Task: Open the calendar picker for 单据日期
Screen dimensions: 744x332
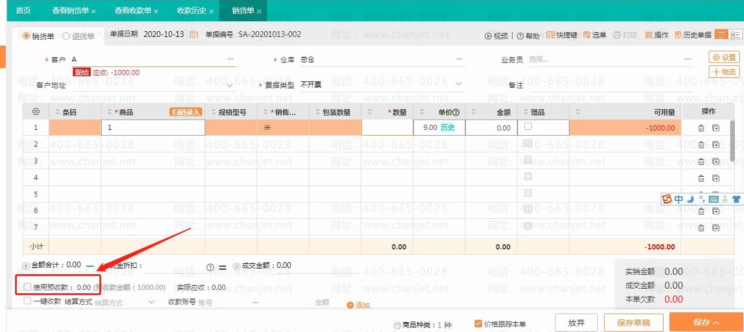Action: click(x=194, y=35)
